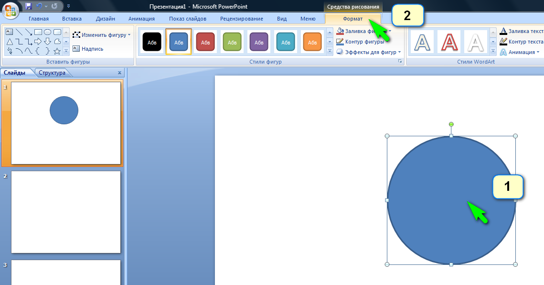Select slide 2 thumbnail
This screenshot has height=285, width=544.
click(x=66, y=212)
